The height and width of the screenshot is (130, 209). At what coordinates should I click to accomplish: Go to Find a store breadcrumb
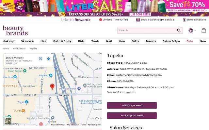(x=19, y=49)
